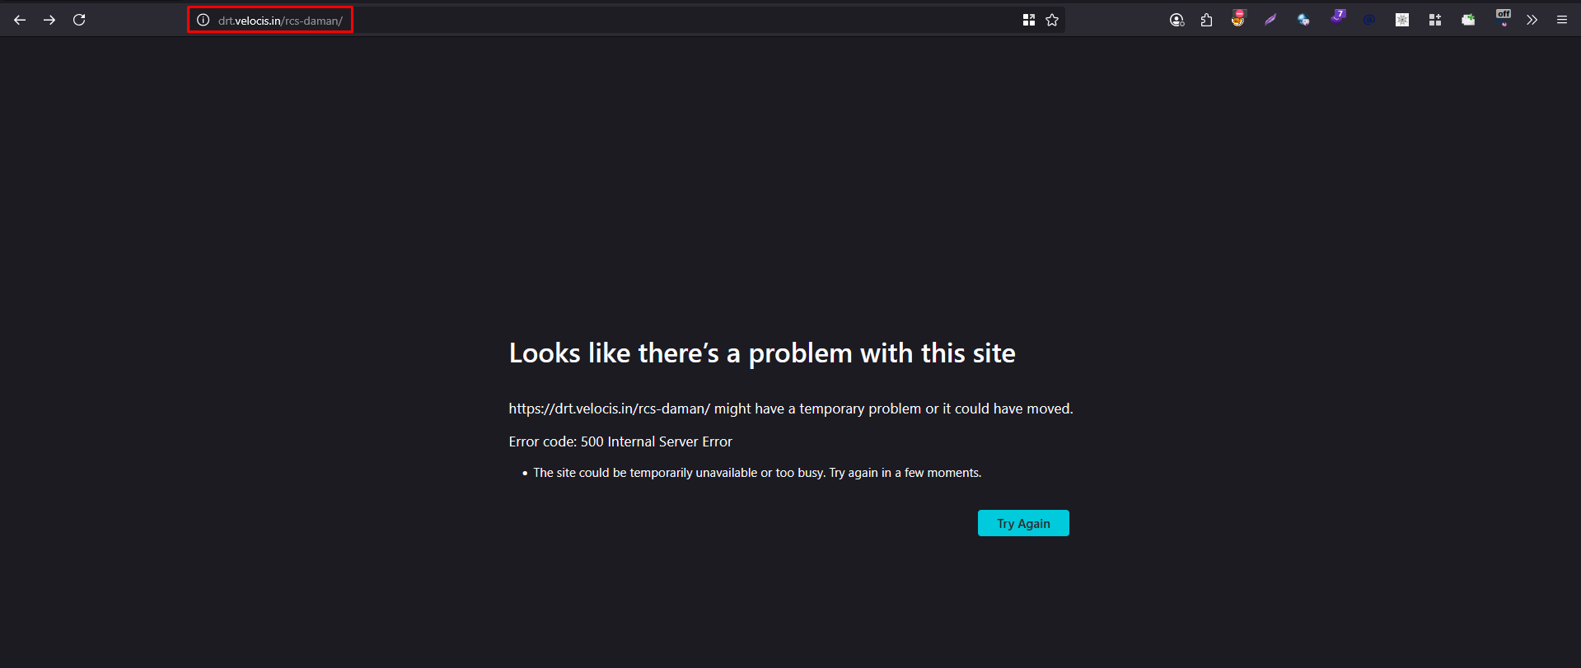
Task: Click the 'might have a temporary problem' message line
Action: (791, 409)
